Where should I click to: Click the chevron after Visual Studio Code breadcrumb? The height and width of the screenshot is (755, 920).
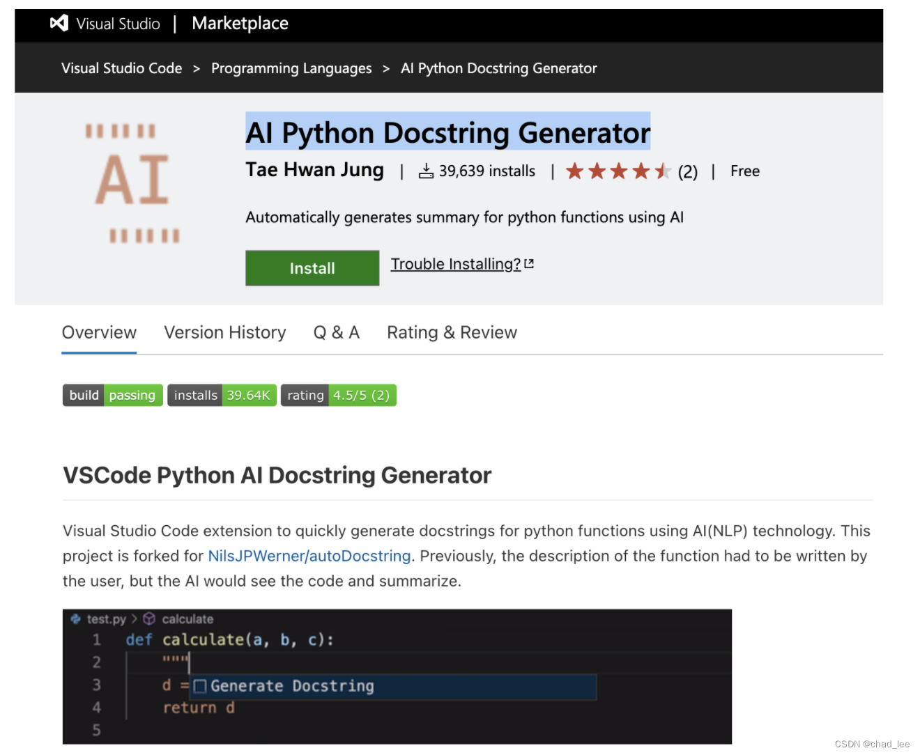coord(197,68)
